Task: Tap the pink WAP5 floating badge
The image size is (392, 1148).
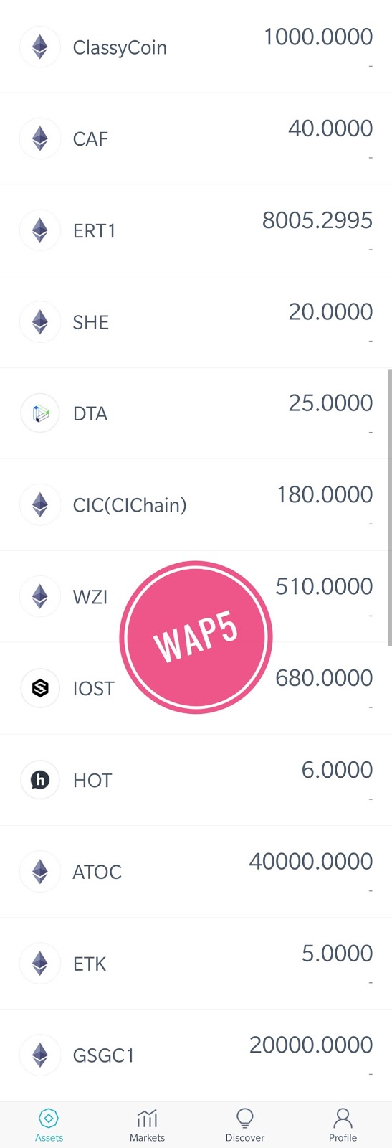Action: click(196, 637)
